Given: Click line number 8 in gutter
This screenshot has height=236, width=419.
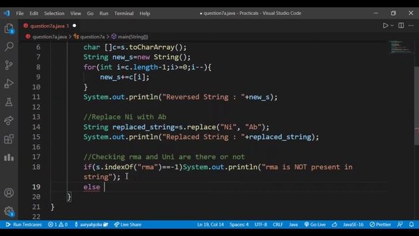Looking at the screenshot, I should coord(38,67).
